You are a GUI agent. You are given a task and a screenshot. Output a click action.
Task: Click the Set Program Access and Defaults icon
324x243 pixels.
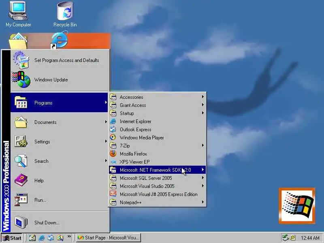21,60
